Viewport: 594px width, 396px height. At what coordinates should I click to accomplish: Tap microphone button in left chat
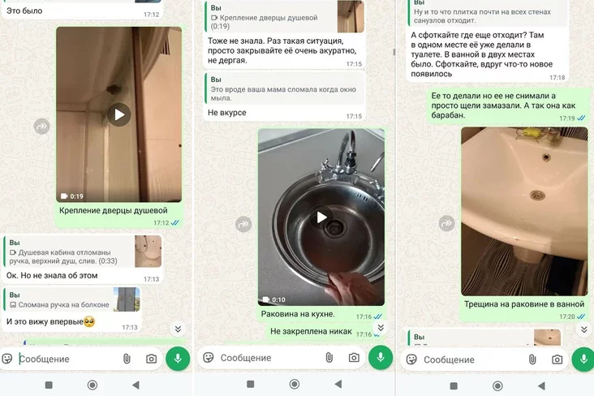click(x=178, y=359)
